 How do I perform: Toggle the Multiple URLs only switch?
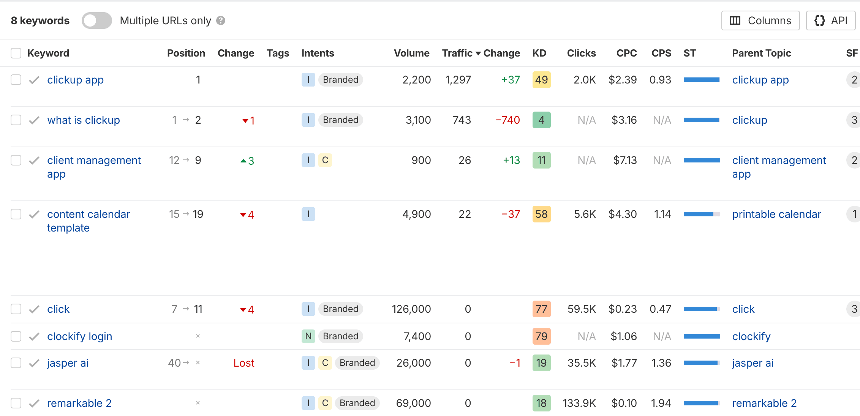click(x=96, y=20)
